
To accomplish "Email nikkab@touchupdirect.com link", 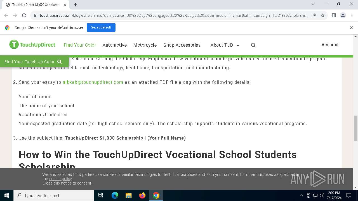I will pos(93,82).
